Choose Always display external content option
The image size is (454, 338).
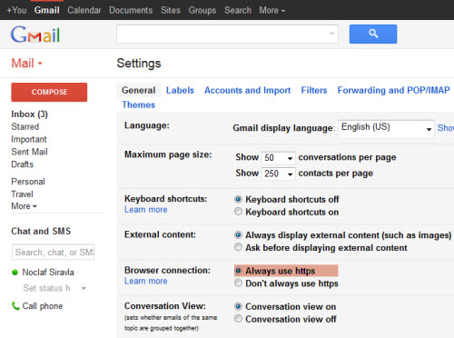238,235
